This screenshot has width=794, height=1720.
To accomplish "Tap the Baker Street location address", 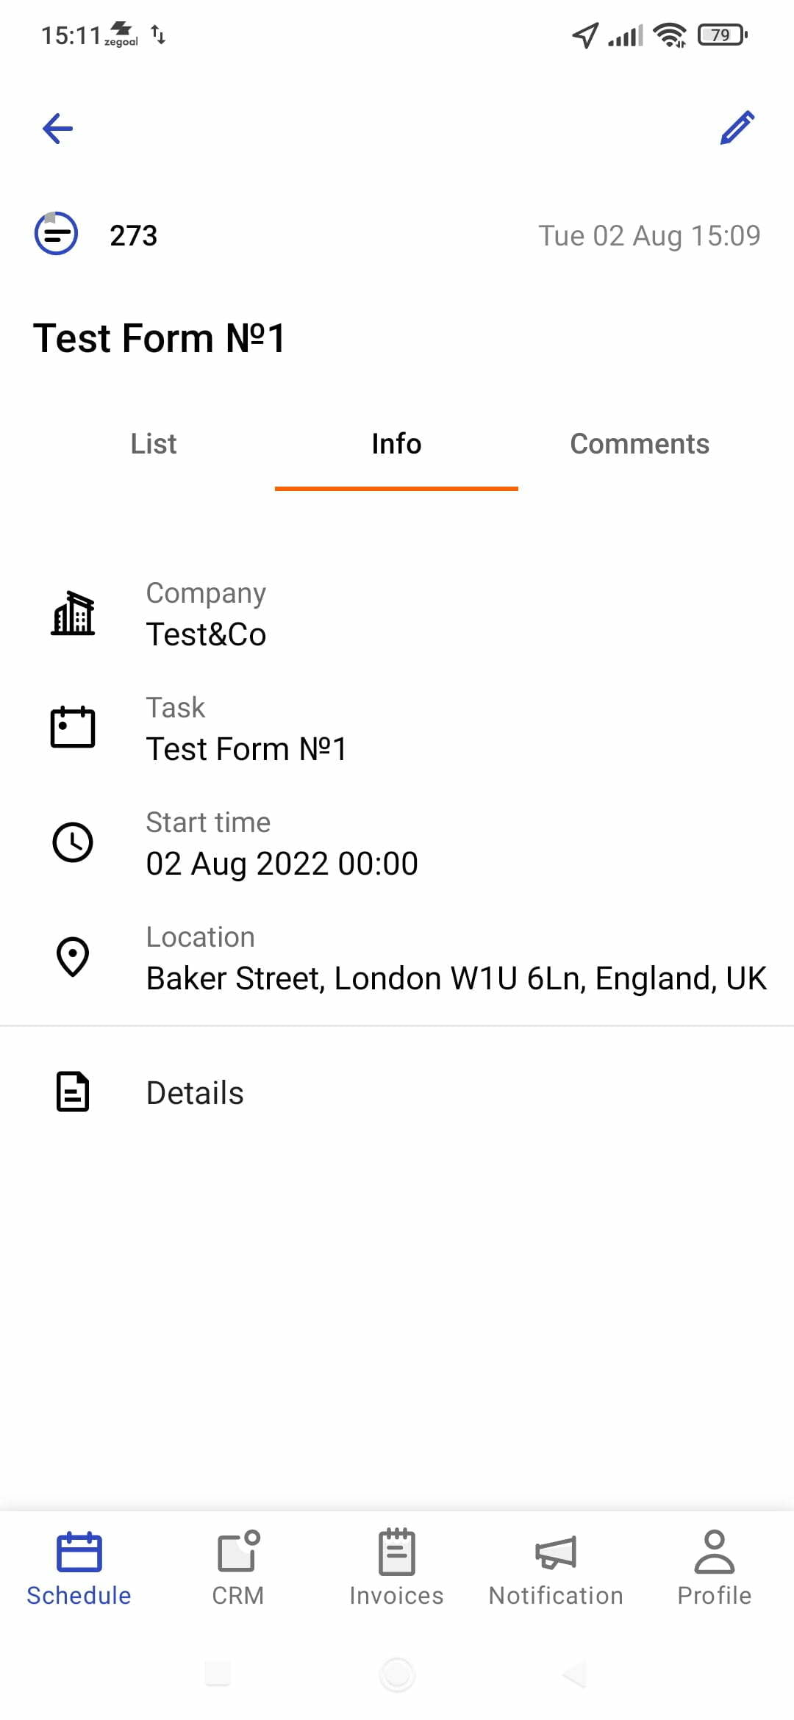I will 456,978.
